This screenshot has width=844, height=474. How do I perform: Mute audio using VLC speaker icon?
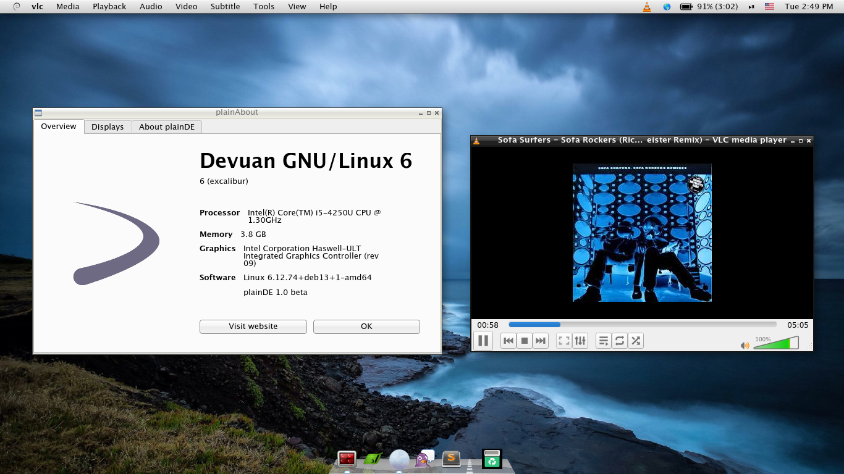point(745,346)
